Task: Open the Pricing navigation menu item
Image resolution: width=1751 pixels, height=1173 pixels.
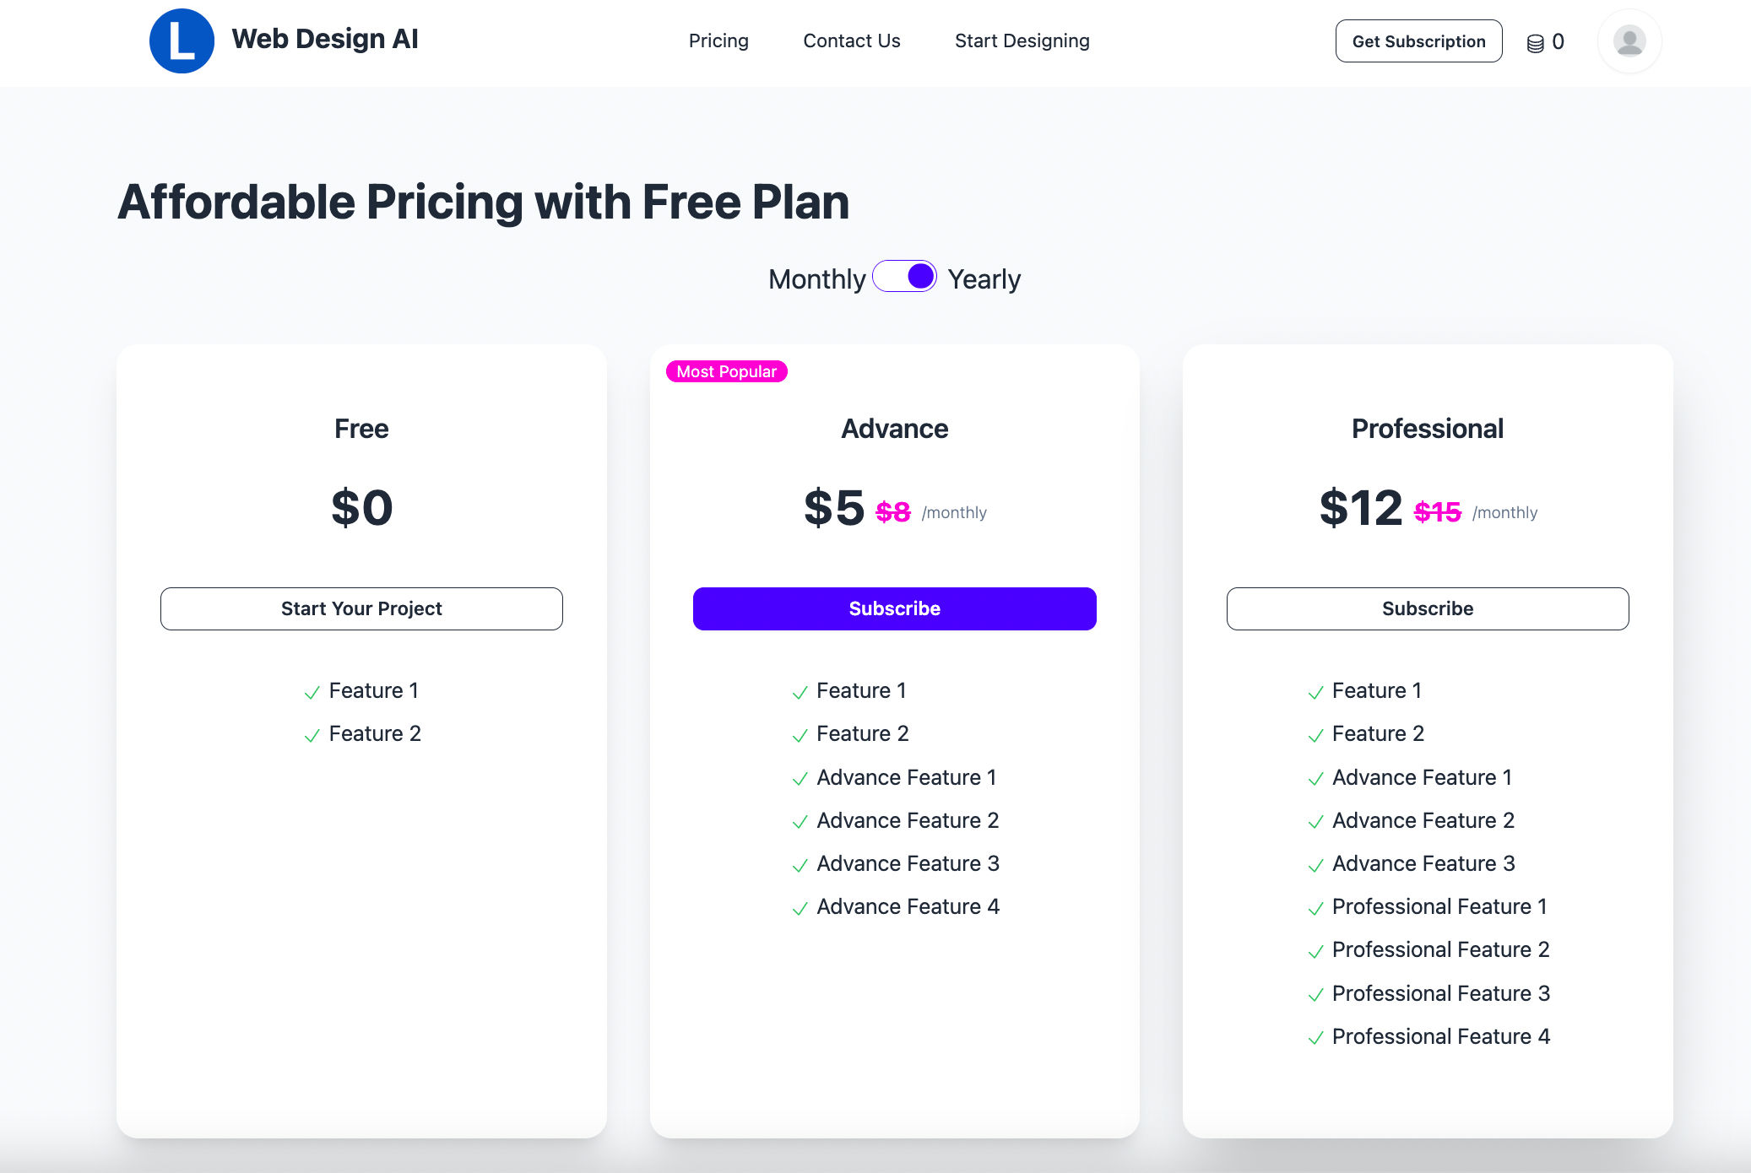Action: tap(717, 41)
